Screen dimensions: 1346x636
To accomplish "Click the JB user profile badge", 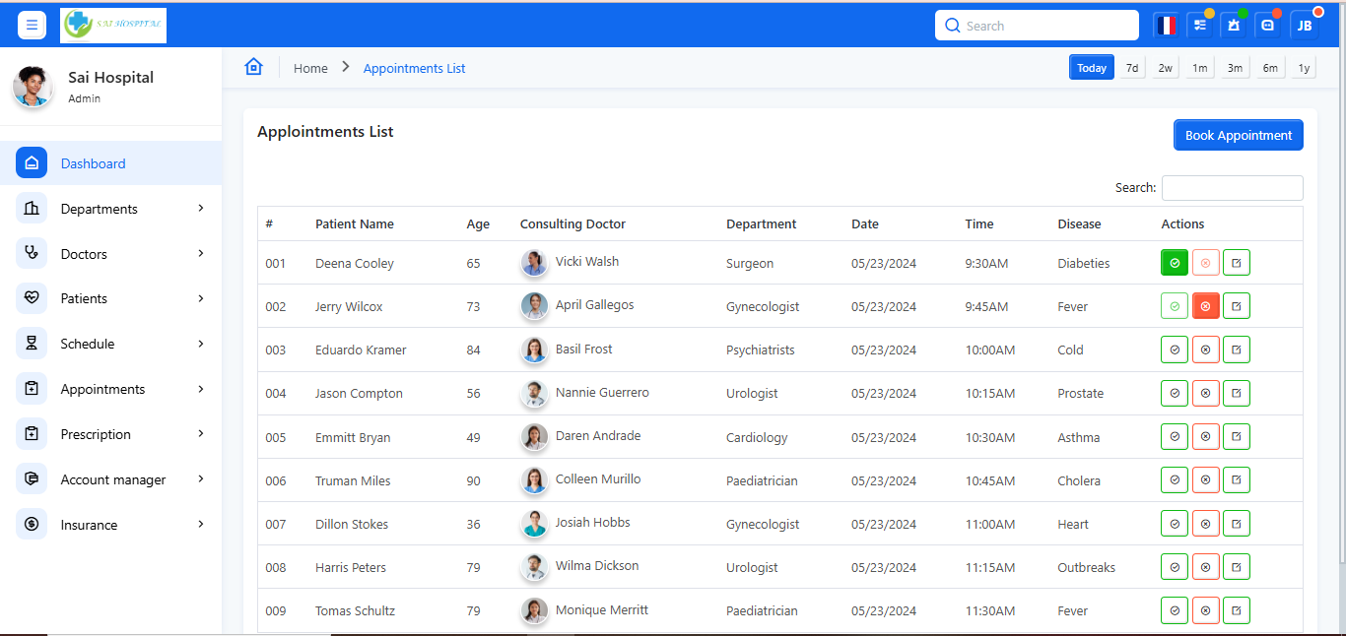I will (x=1304, y=26).
